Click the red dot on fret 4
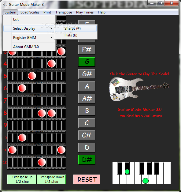Viewport: 181px width, 192px height. [51, 64]
